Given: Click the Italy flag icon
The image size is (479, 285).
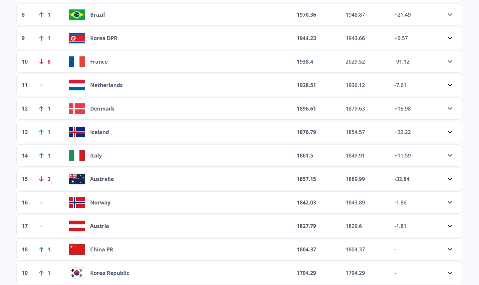Looking at the screenshot, I should (77, 156).
